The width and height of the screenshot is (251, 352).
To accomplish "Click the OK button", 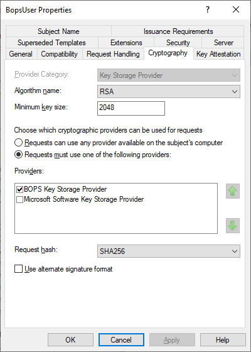I will 70,339.
